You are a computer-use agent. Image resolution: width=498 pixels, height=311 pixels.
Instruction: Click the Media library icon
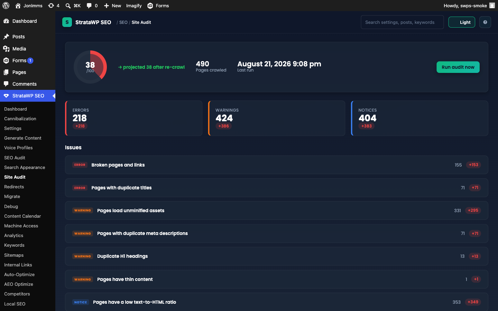(x=6, y=49)
